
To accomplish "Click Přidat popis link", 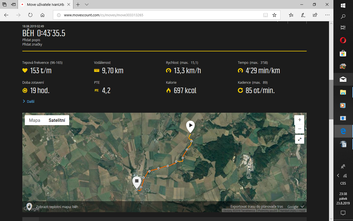I will (x=31, y=40).
